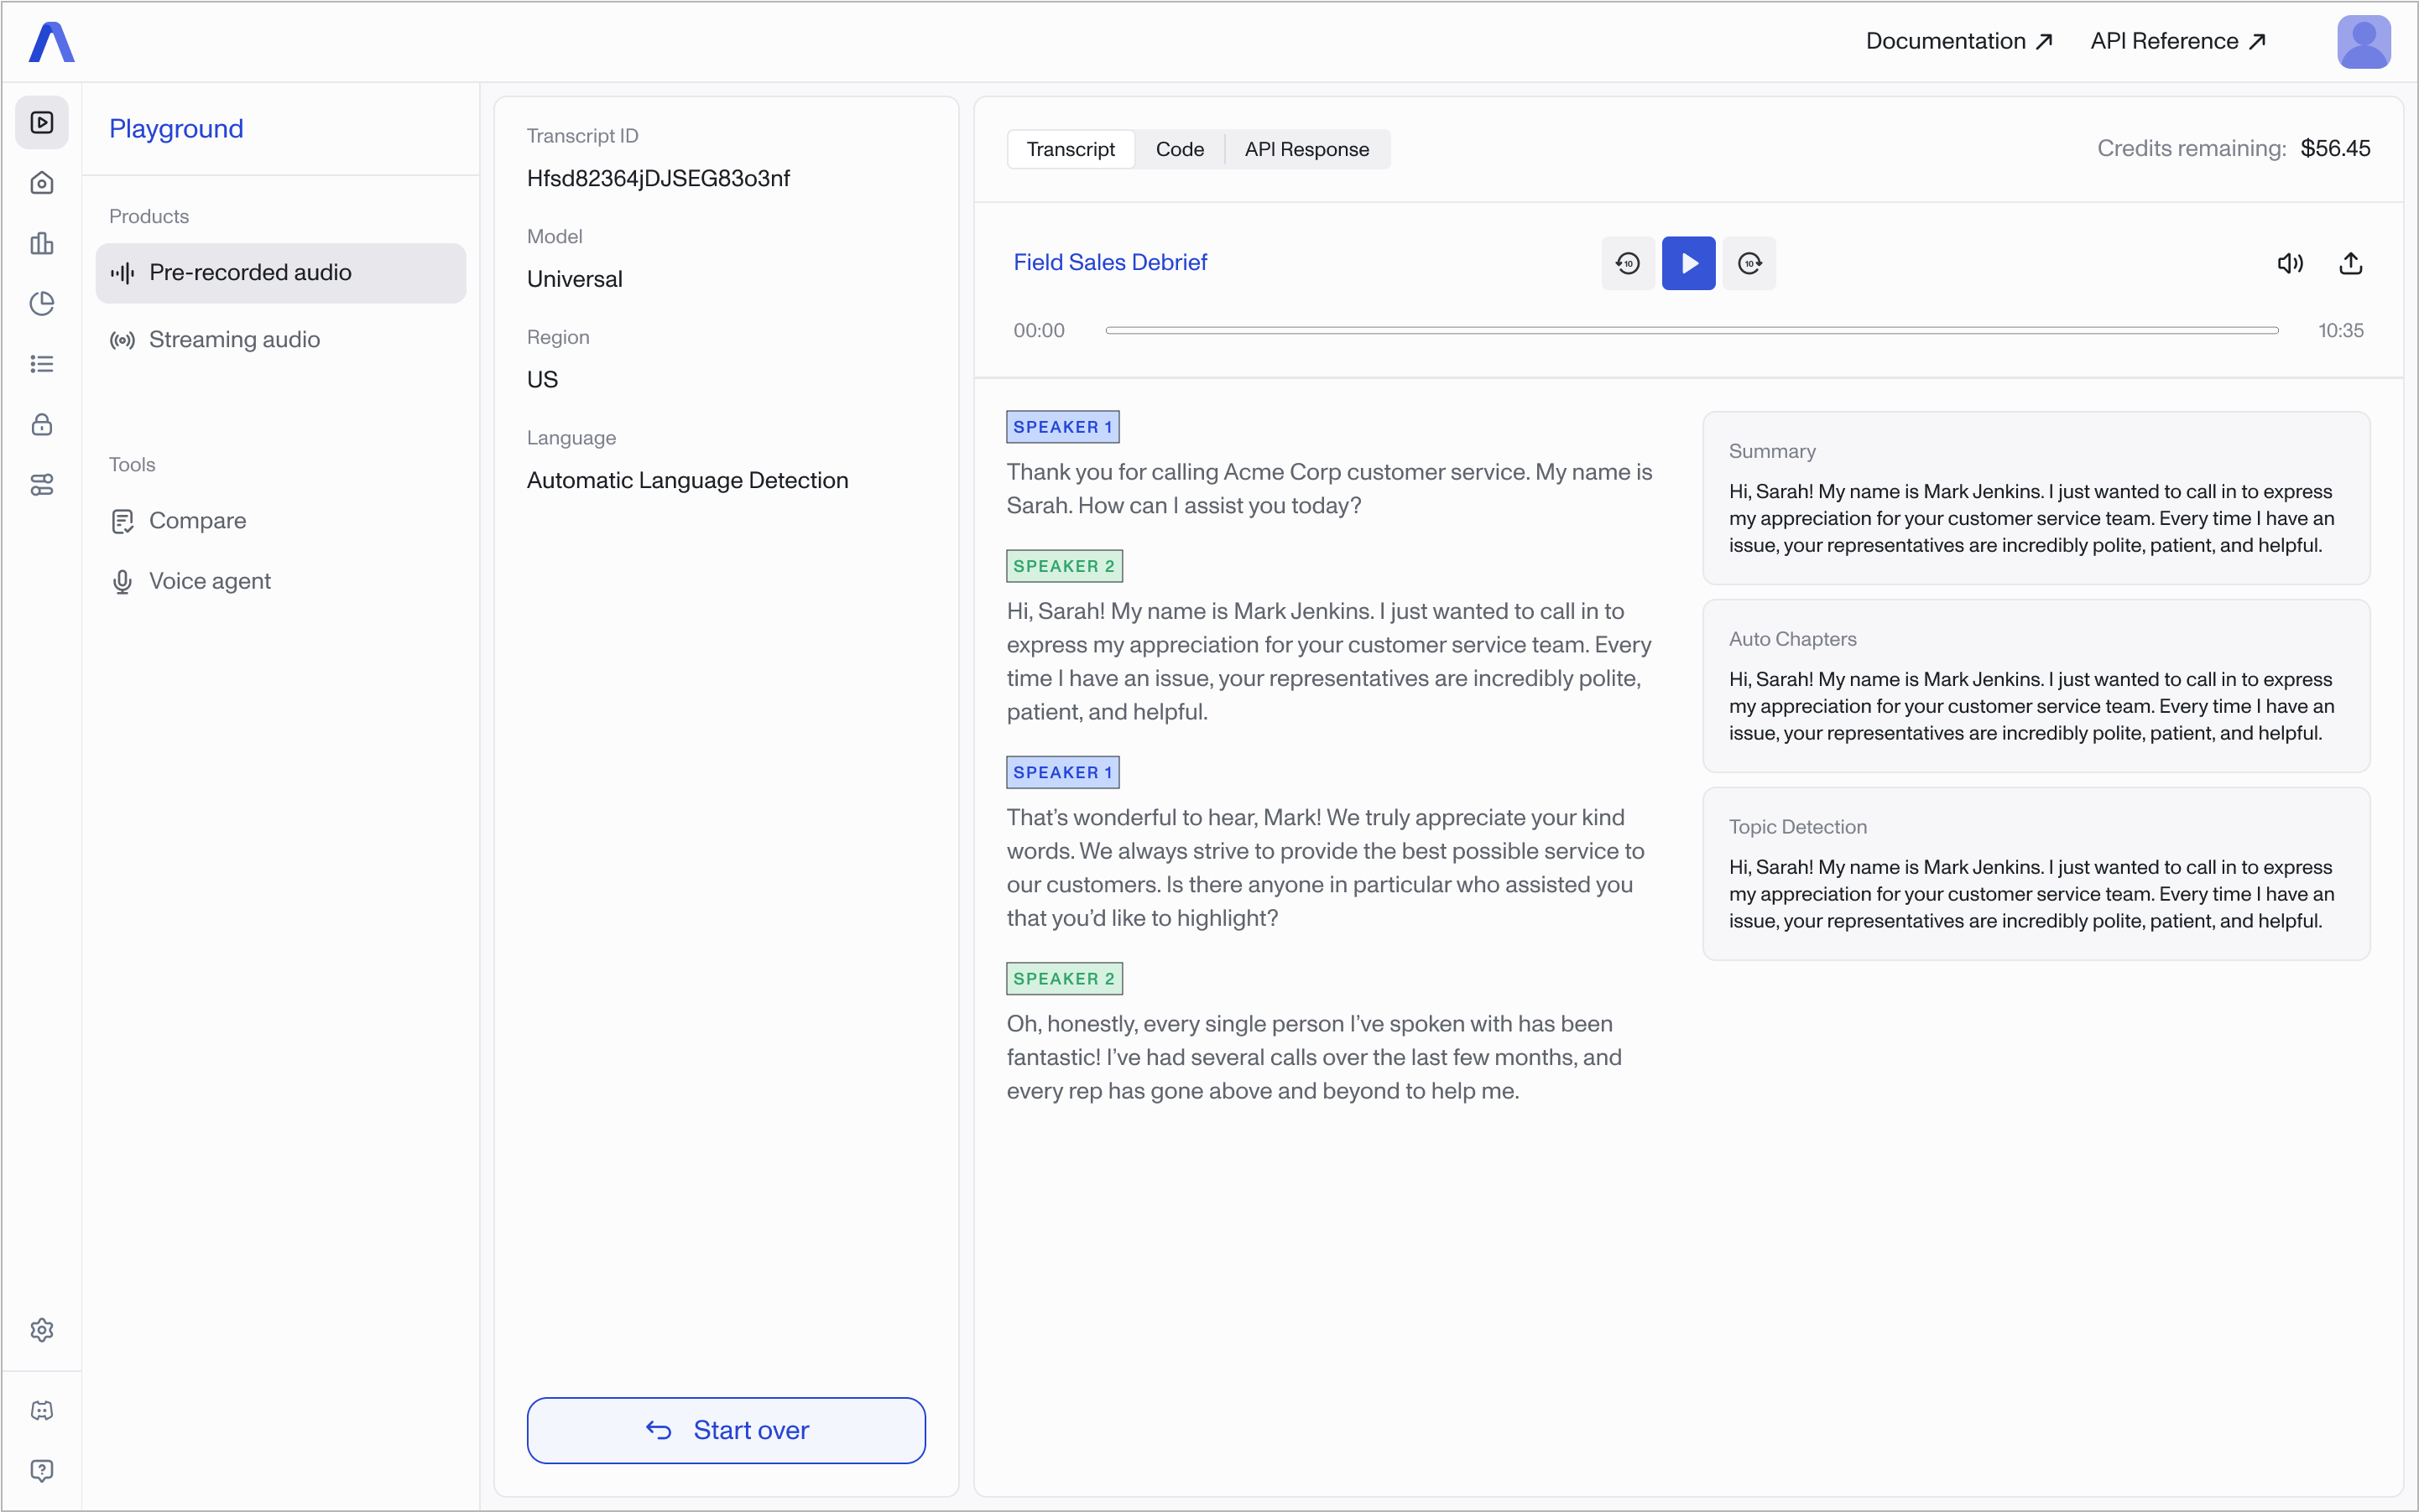Open the Compare tool
This screenshot has height=1512, width=2419.
(197, 521)
